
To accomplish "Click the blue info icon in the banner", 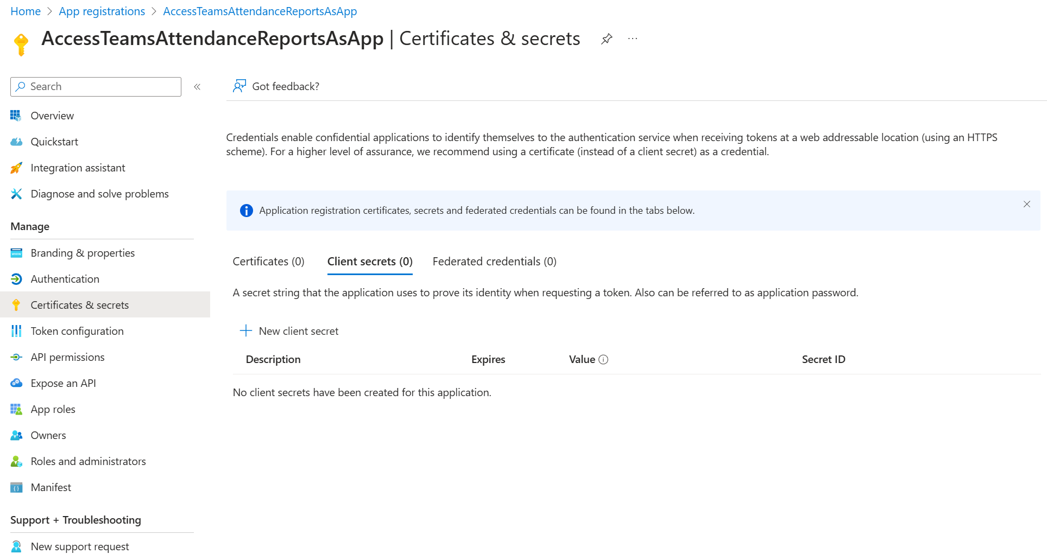I will click(246, 211).
